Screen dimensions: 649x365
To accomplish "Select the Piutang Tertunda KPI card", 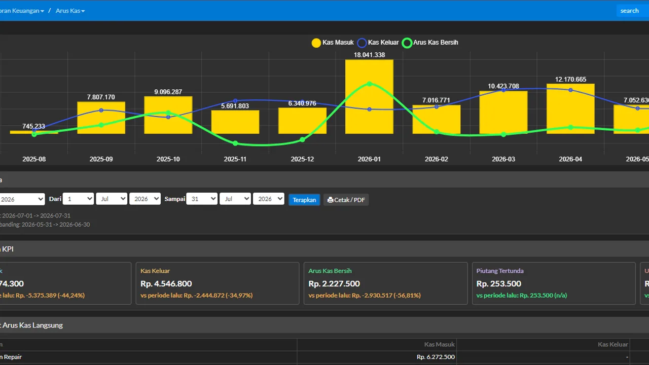I will pyautogui.click(x=554, y=283).
